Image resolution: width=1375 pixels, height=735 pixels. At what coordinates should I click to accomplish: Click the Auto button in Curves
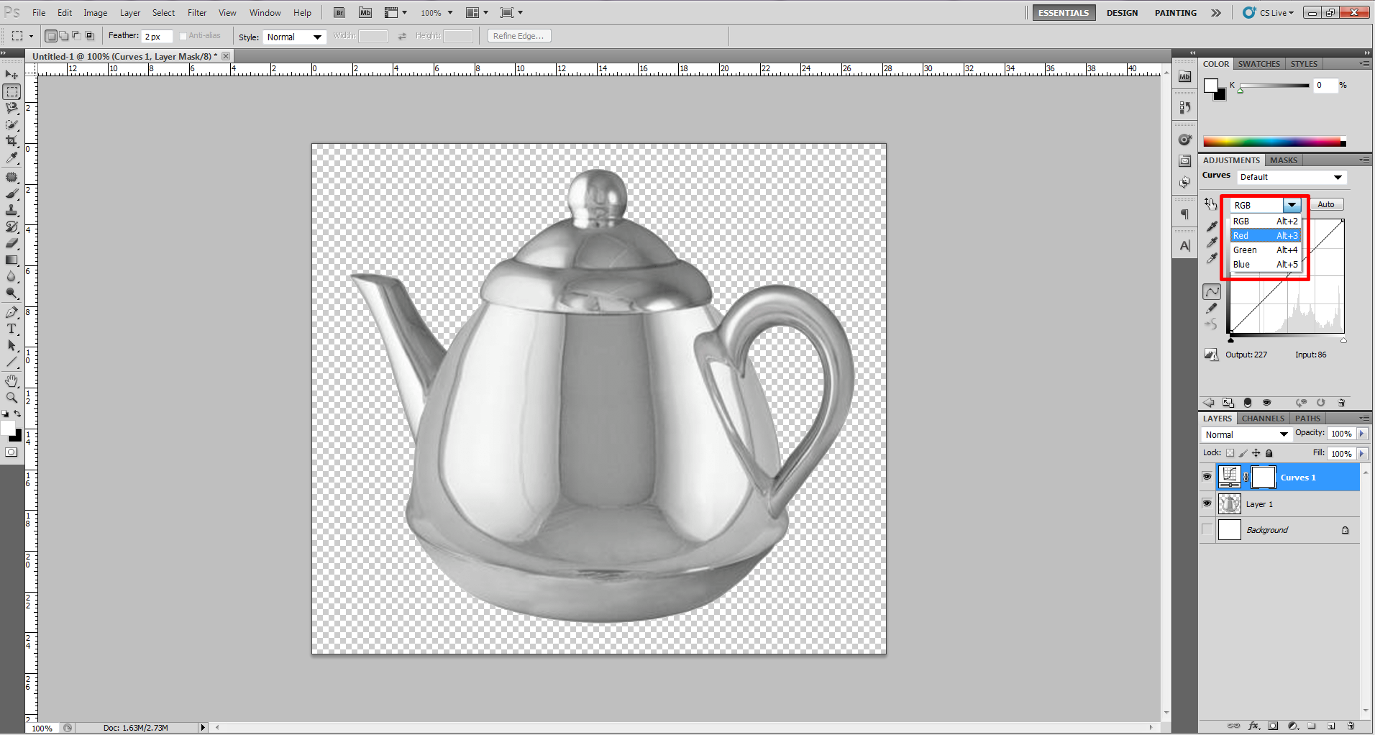pyautogui.click(x=1326, y=205)
